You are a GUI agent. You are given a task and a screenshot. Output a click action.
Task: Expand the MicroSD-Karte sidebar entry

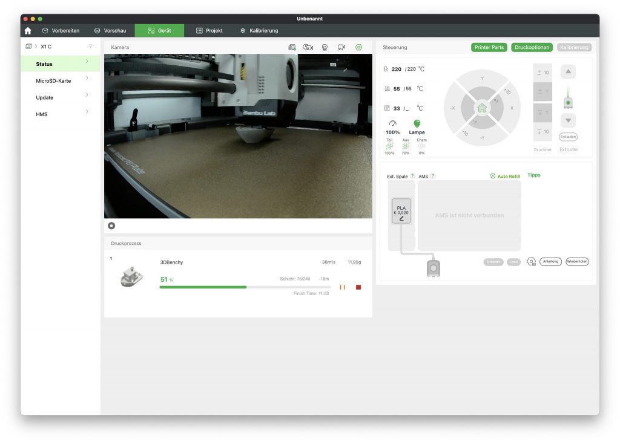61,80
